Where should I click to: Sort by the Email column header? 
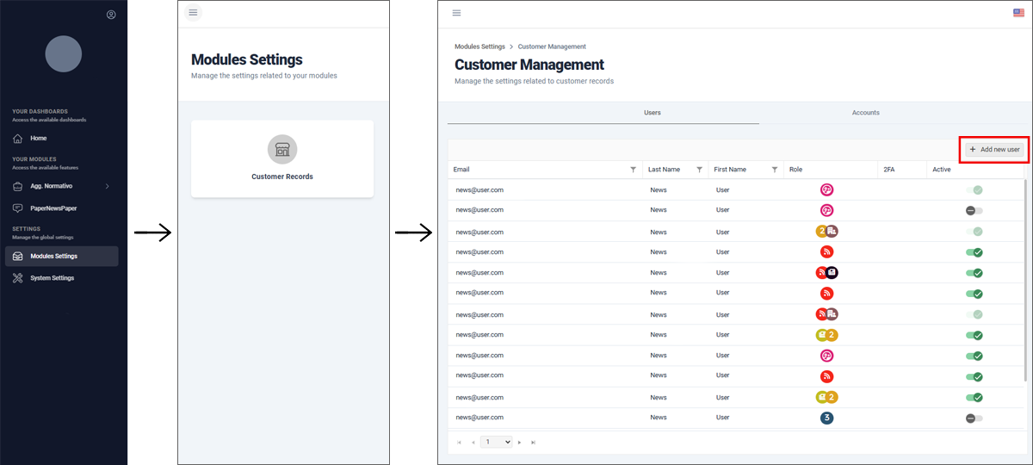pos(461,170)
